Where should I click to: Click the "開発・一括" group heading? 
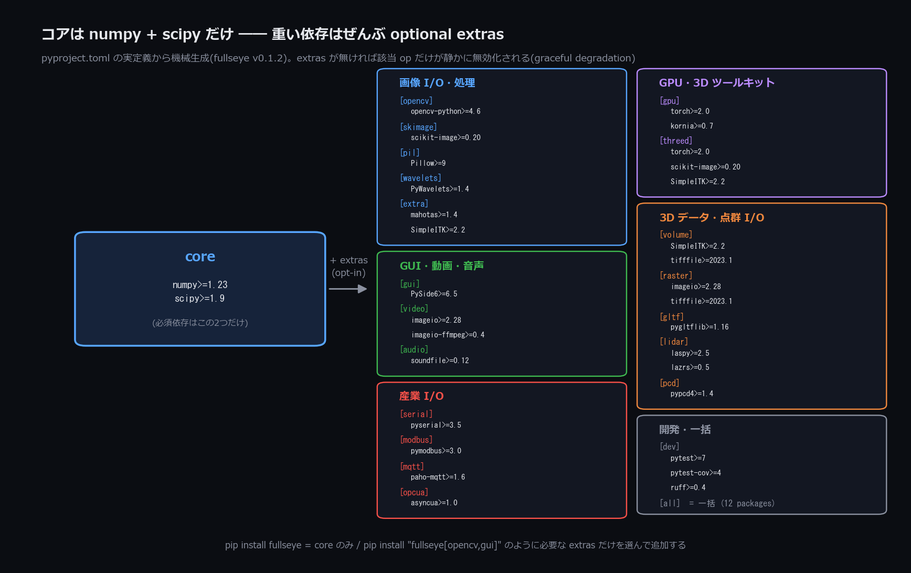click(685, 430)
